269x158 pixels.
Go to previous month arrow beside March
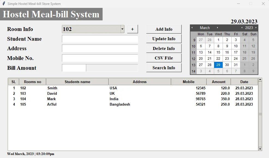click(192, 28)
